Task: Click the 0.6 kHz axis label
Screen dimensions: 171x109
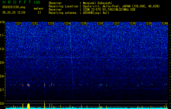Action: pyautogui.click(x=2, y=104)
